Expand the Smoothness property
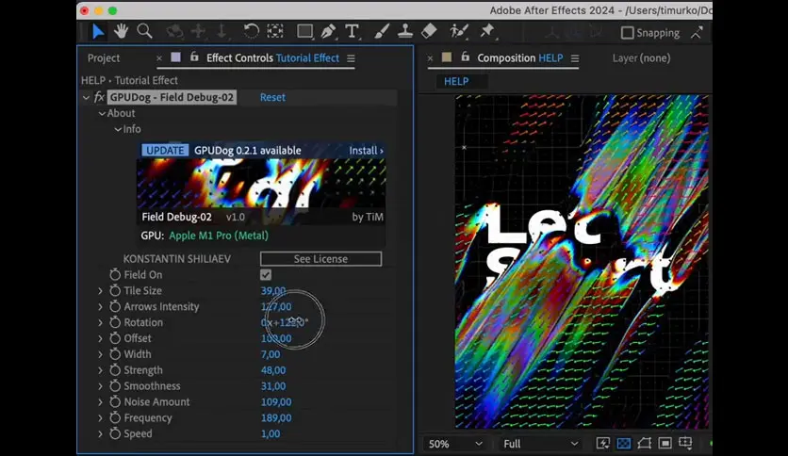This screenshot has width=788, height=456. (x=100, y=386)
